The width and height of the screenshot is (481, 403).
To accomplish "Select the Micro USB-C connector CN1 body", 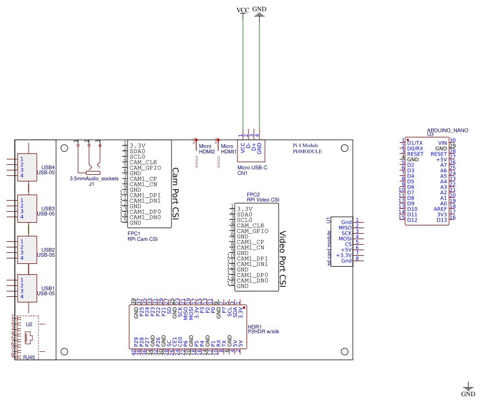I will [251, 151].
